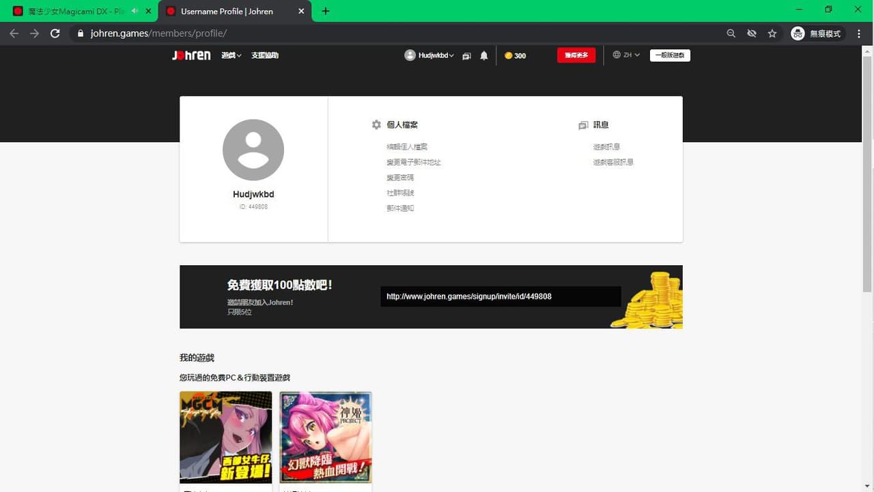Click the invite URL text field
The height and width of the screenshot is (492, 874).
(501, 297)
